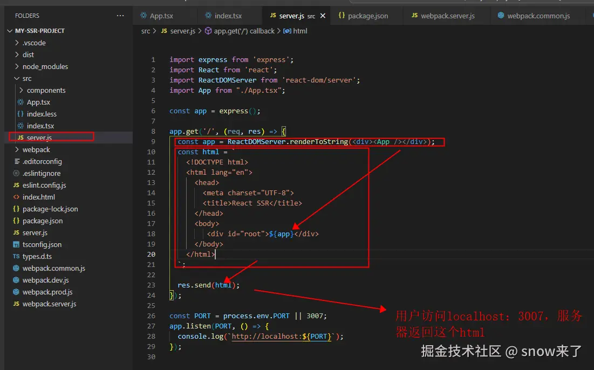Click the src breadcrumb segment
This screenshot has height=370, width=594.
pos(146,31)
